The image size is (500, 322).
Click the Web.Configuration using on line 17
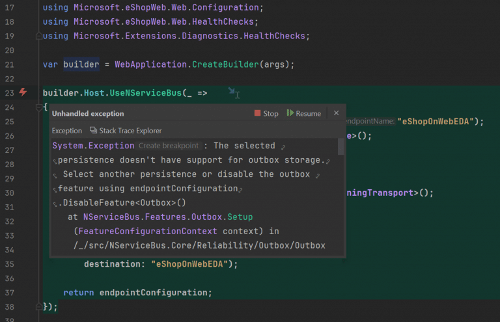[x=153, y=7]
